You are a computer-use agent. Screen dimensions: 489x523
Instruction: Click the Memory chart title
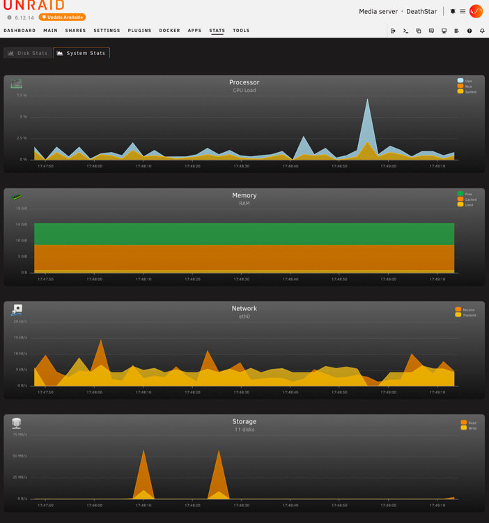point(244,195)
